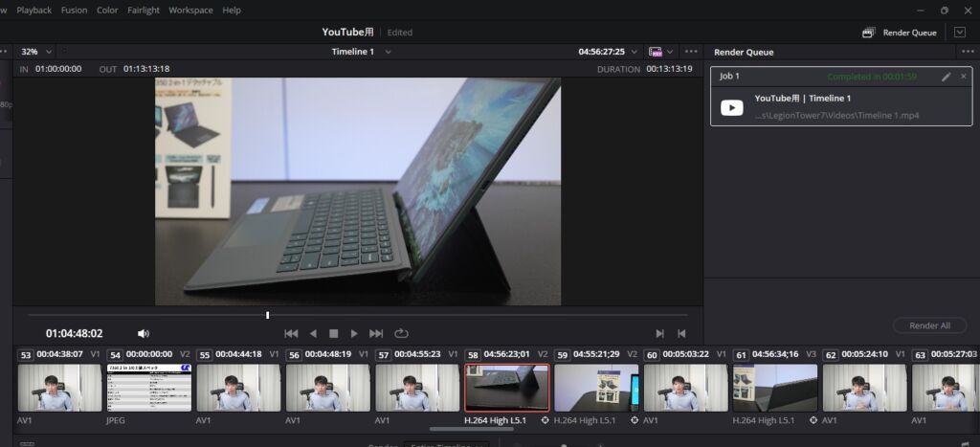
Task: Open the 32% viewer zoom dropdown
Action: pyautogui.click(x=35, y=52)
